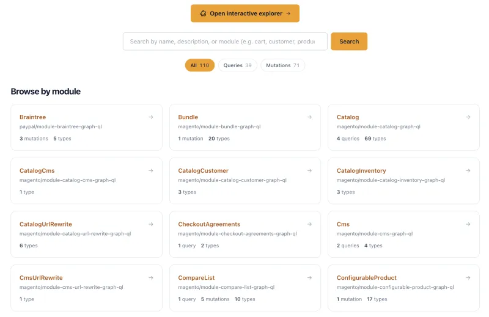Screen dimensions: 489x317
Task: Click magento/module-catalog-customer-graph-ql text
Action: pos(232,180)
